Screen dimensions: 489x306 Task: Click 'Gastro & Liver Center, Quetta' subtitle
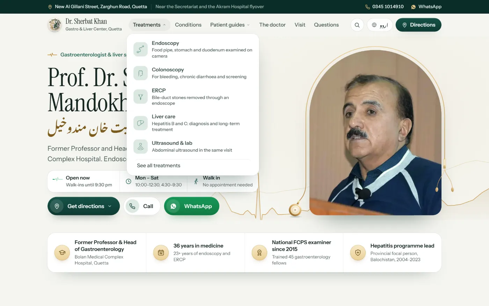pyautogui.click(x=94, y=29)
